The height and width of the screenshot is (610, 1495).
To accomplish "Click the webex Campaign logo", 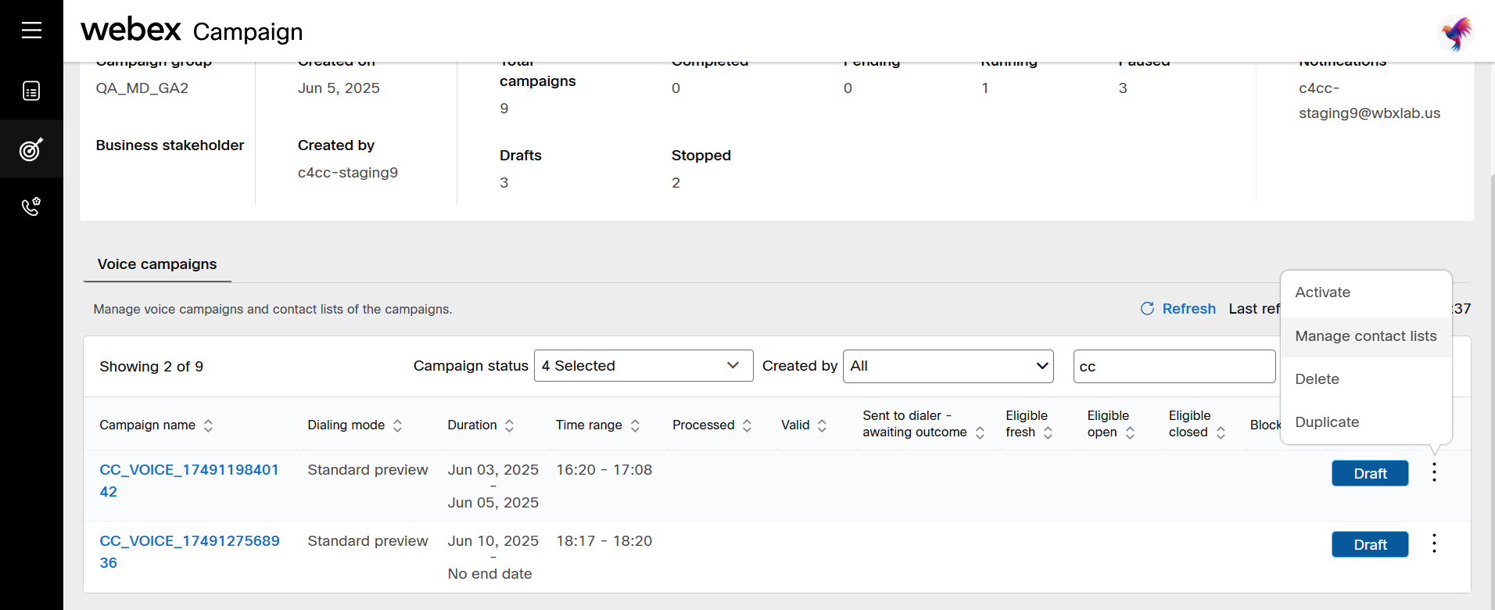I will [192, 30].
